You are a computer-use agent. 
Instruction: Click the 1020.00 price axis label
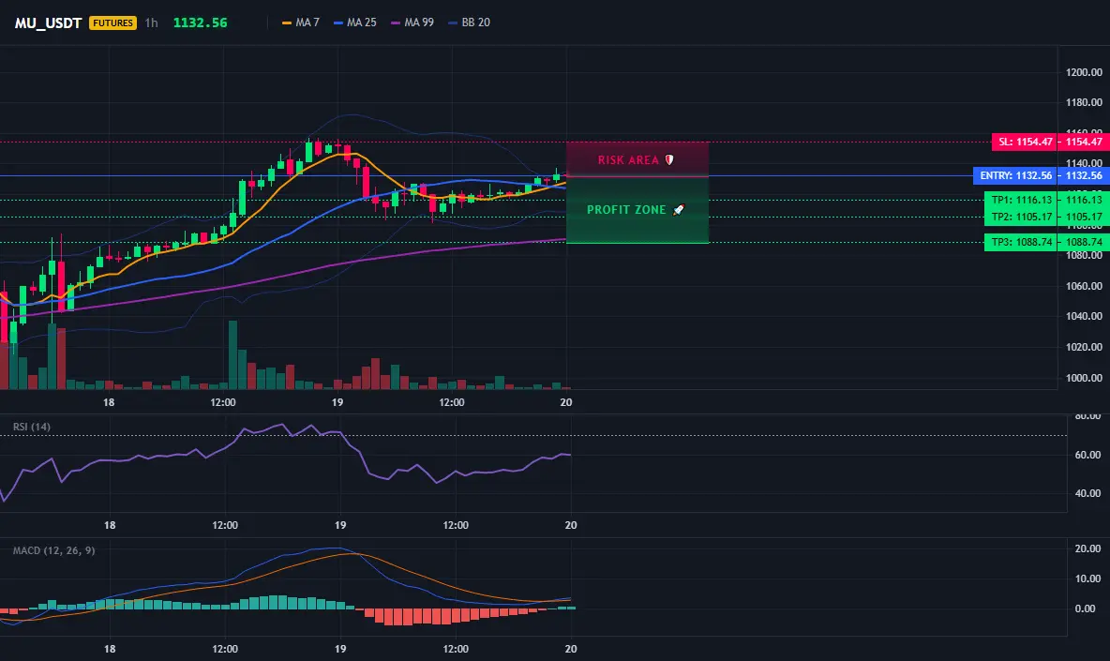point(1084,347)
